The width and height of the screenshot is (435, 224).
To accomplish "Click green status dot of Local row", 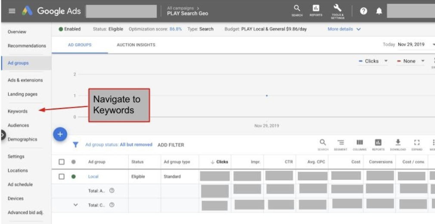I will [73, 176].
